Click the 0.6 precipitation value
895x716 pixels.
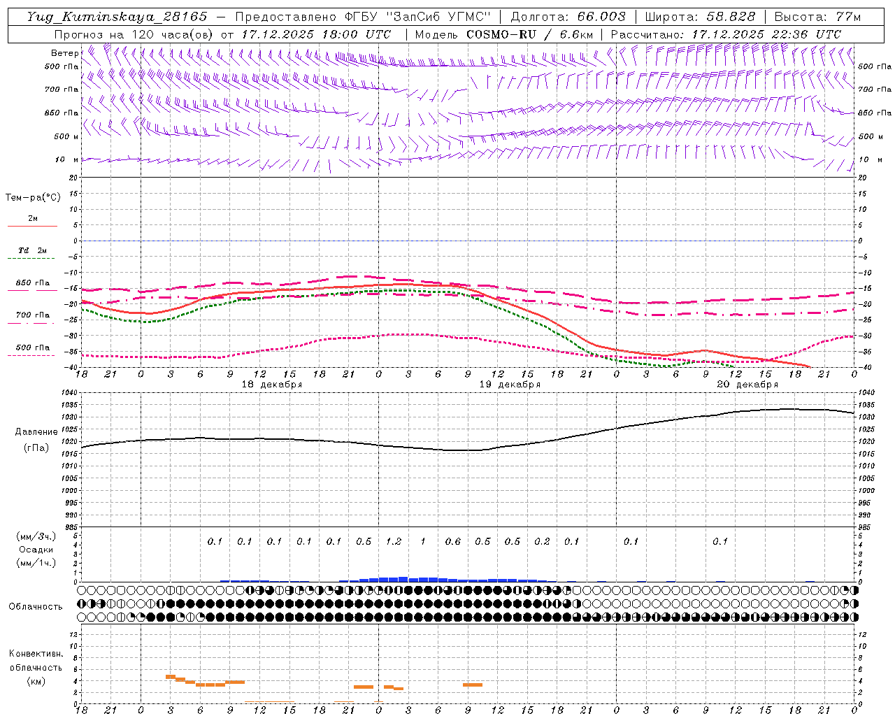tap(453, 541)
